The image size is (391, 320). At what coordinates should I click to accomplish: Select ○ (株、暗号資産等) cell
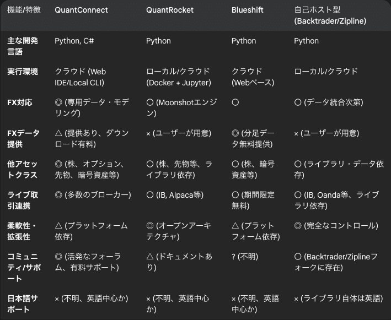253,169
